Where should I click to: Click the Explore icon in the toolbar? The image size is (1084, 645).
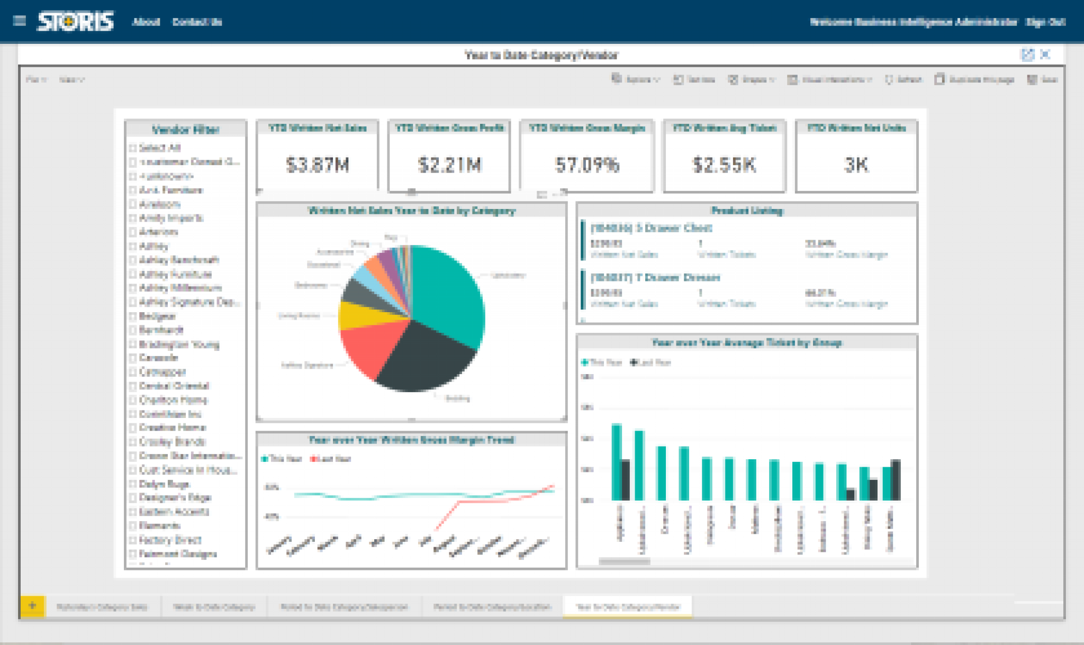636,79
